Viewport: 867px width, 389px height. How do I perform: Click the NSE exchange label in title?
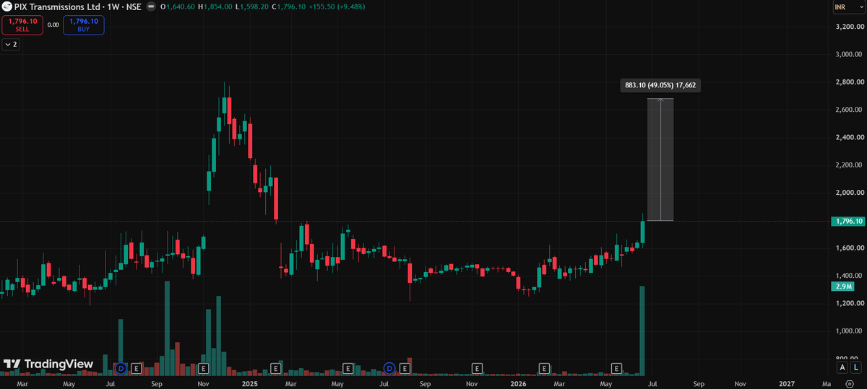[x=134, y=6]
